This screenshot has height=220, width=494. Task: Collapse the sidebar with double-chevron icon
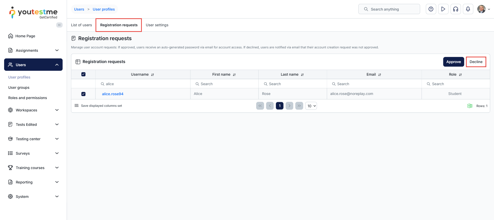click(x=59, y=25)
